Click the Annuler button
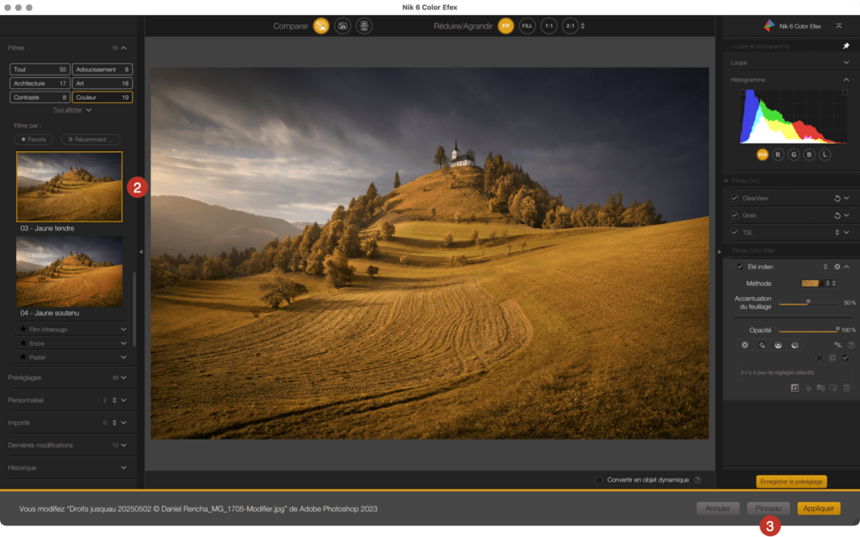Viewport: 860px width, 537px height. [717, 508]
